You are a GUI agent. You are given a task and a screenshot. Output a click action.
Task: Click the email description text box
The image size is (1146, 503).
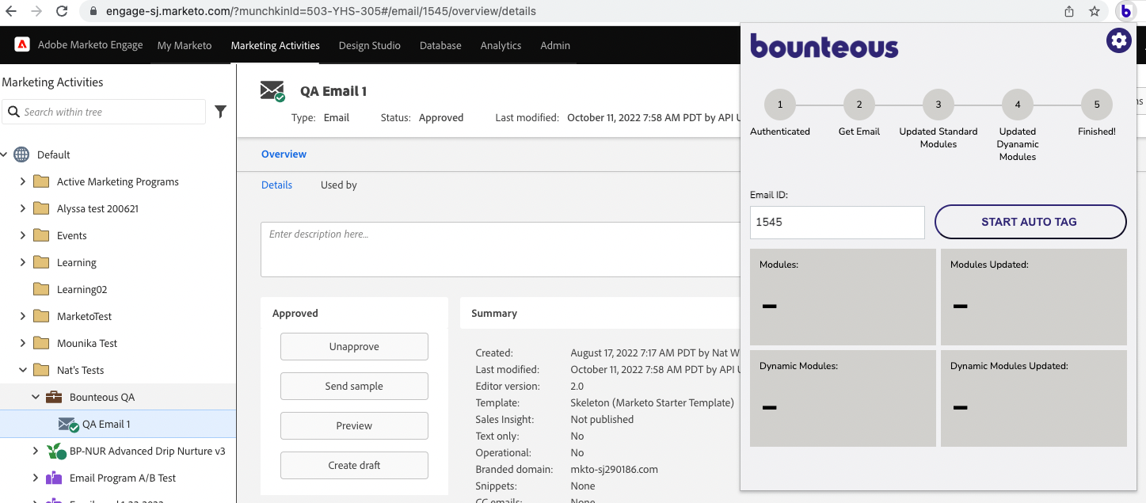(x=501, y=250)
